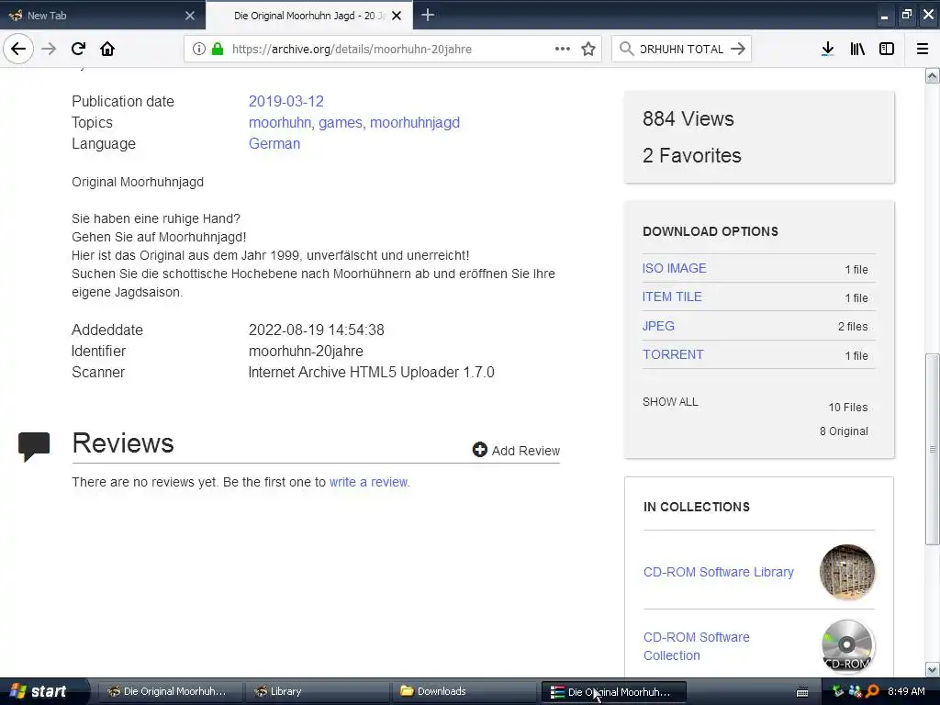Screen dimensions: 940x705
Task: Open the 2019-03-12 publication date link
Action: point(286,101)
